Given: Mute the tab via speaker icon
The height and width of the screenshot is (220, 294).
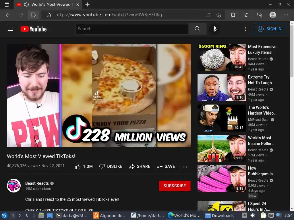Looking at the screenshot, I should tap(26, 5).
